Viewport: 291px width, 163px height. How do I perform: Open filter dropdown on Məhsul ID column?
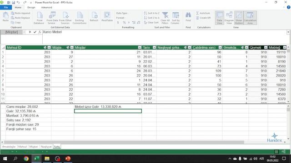point(49,48)
